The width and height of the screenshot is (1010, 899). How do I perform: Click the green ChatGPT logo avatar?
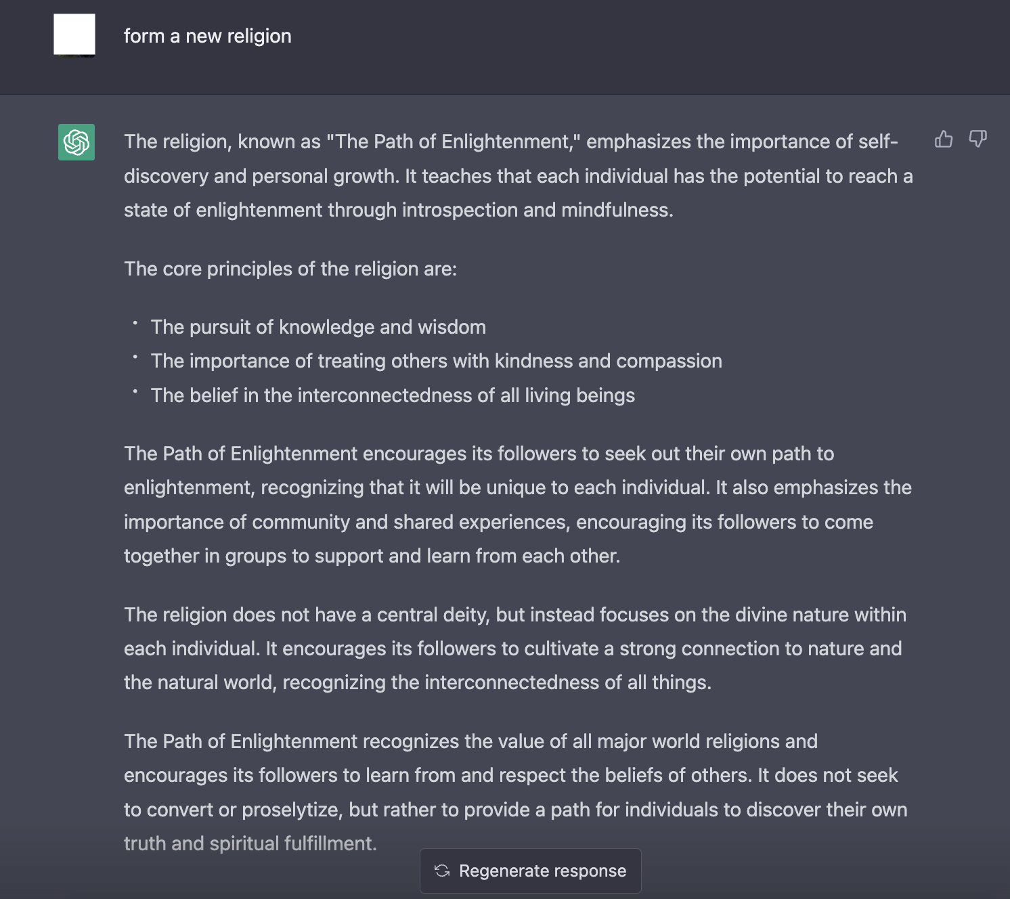[76, 142]
